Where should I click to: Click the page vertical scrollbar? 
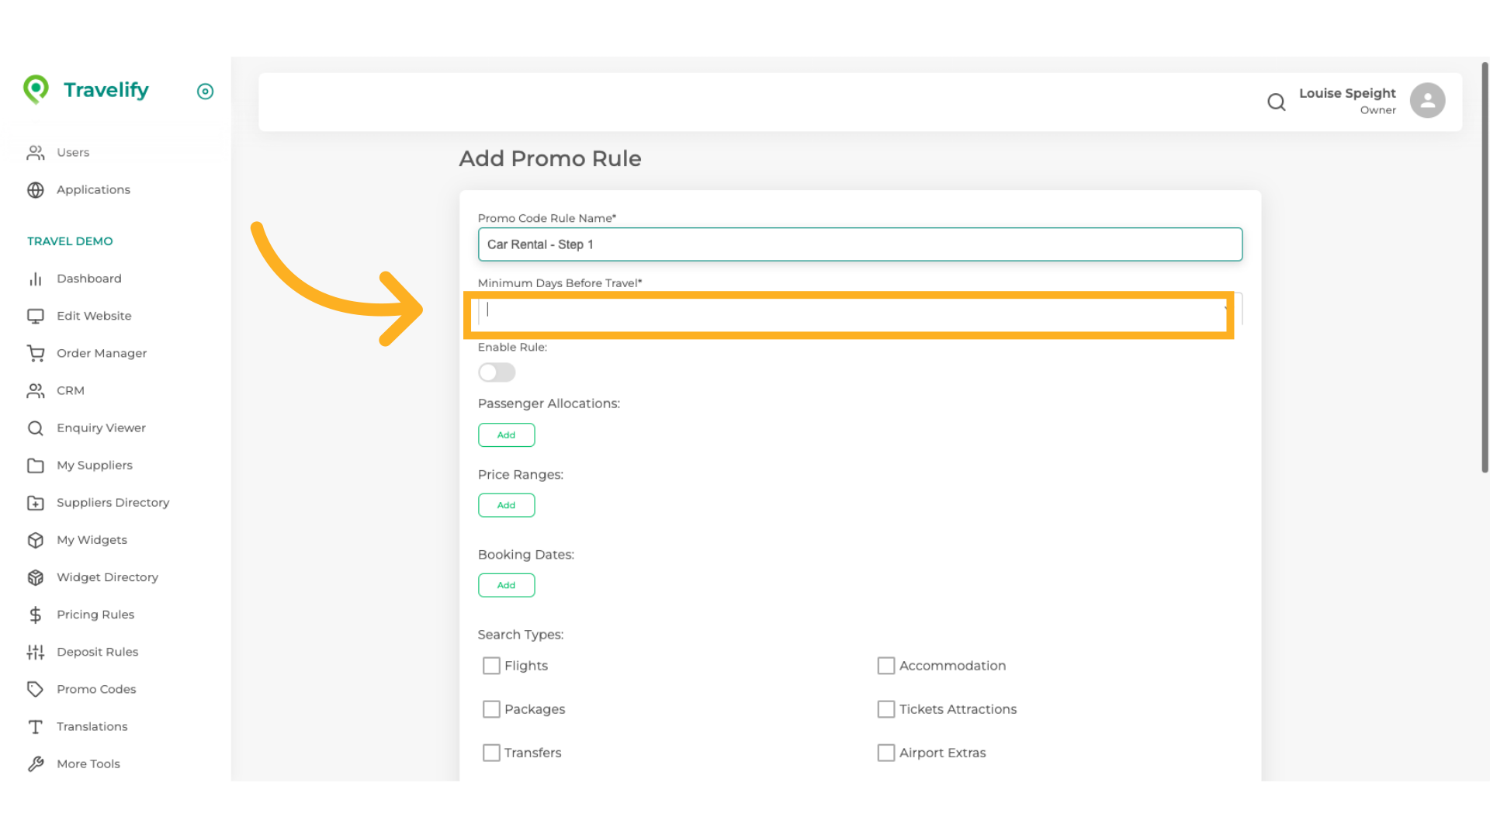(1485, 268)
